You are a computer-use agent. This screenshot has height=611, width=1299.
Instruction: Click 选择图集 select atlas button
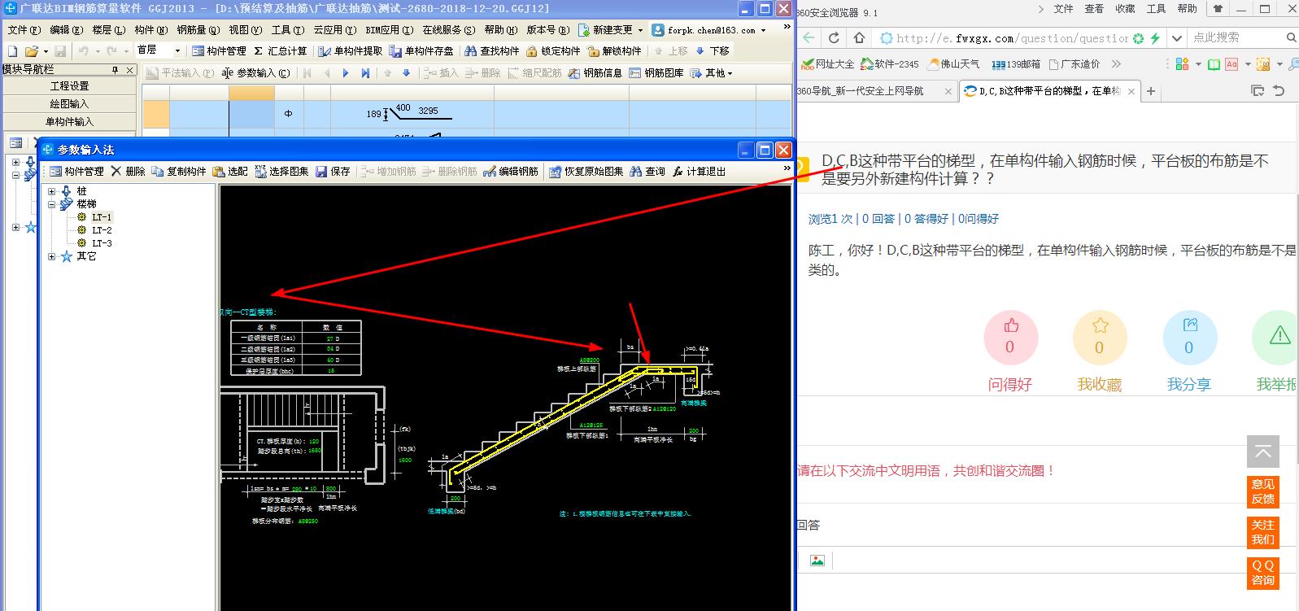tap(281, 172)
